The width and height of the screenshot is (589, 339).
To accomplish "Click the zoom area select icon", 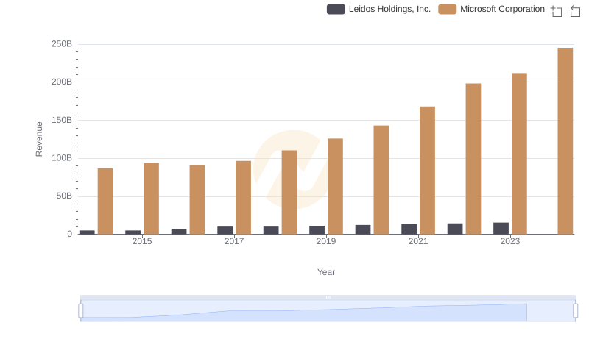I will pos(557,11).
